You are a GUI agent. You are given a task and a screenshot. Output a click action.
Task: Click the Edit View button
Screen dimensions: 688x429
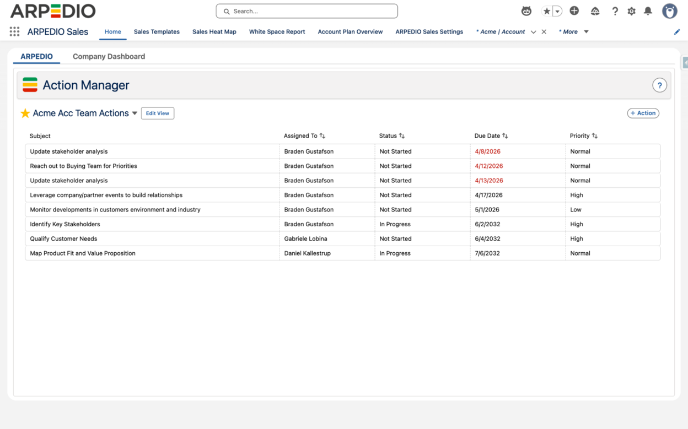(x=158, y=113)
